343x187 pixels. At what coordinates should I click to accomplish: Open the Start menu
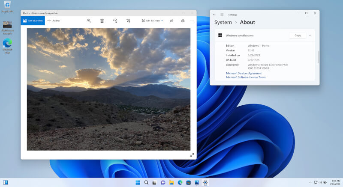click(x=138, y=183)
